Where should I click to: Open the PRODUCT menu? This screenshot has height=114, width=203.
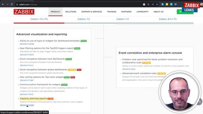click(56, 12)
